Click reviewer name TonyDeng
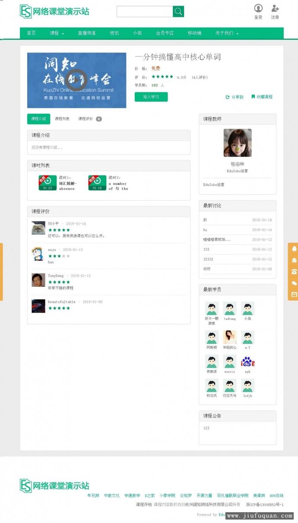This screenshot has width=298, height=523. (56, 276)
